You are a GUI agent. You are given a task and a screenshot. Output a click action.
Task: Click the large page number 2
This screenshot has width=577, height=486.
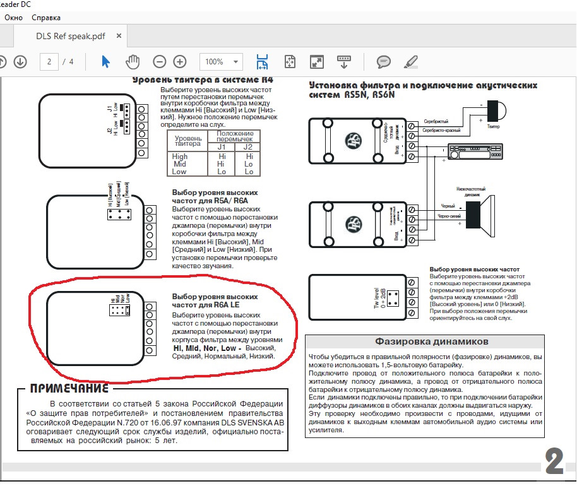[554, 460]
